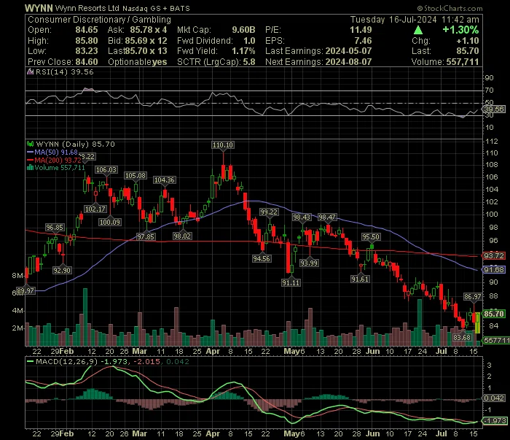Click the 91.11 low price label
The width and height of the screenshot is (510, 440).
click(291, 282)
